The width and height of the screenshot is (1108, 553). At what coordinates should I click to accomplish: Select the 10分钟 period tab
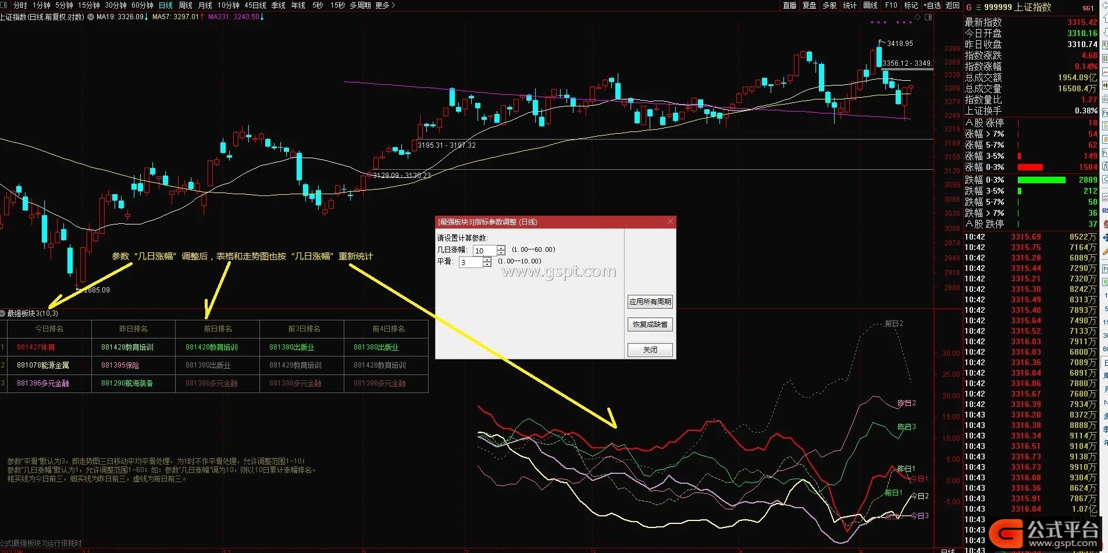click(x=229, y=5)
